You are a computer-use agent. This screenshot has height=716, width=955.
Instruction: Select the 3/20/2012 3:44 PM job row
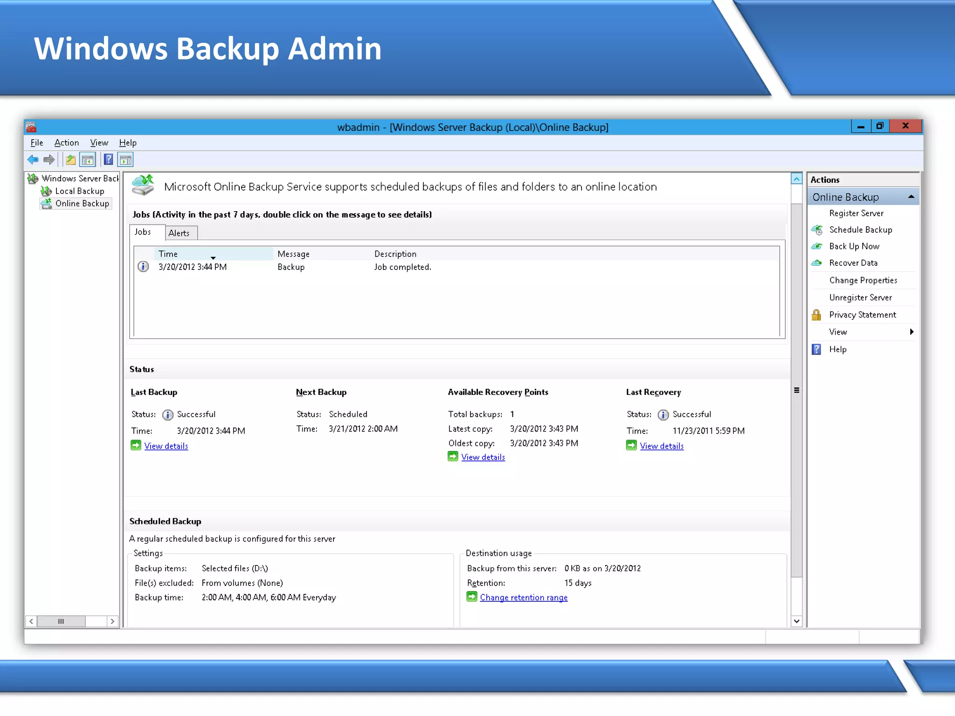tap(457, 267)
